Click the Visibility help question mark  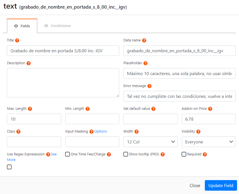198,131
